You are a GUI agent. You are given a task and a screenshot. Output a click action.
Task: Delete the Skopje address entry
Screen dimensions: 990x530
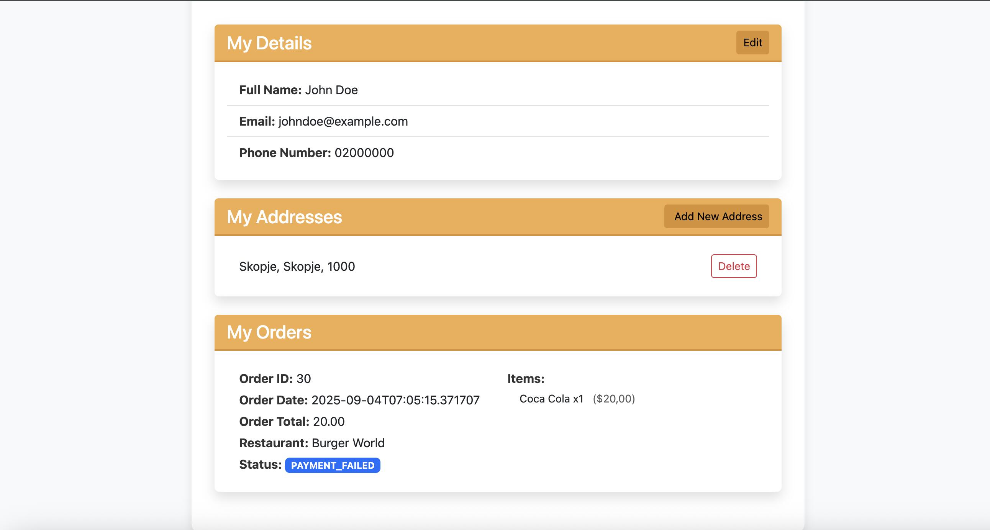click(733, 266)
